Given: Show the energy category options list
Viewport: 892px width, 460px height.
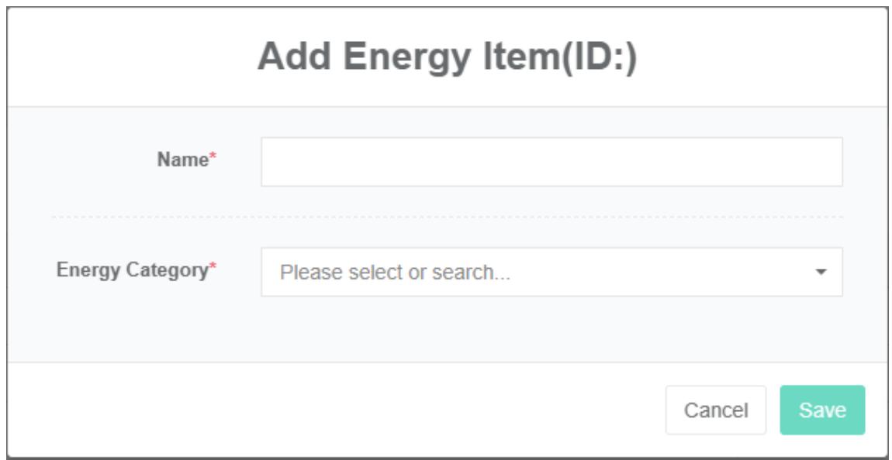Looking at the screenshot, I should tap(551, 272).
